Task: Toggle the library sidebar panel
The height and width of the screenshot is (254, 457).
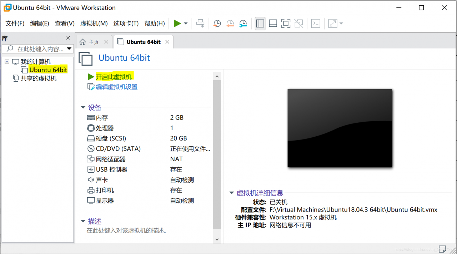Action: pos(260,23)
